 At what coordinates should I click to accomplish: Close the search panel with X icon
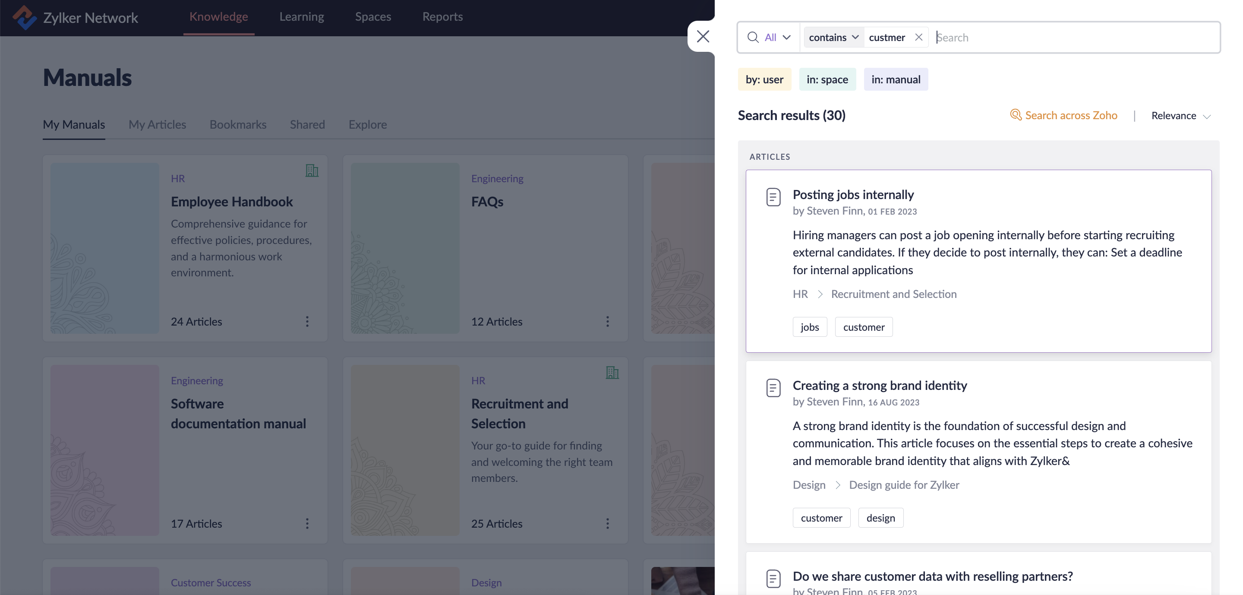pyautogui.click(x=703, y=36)
